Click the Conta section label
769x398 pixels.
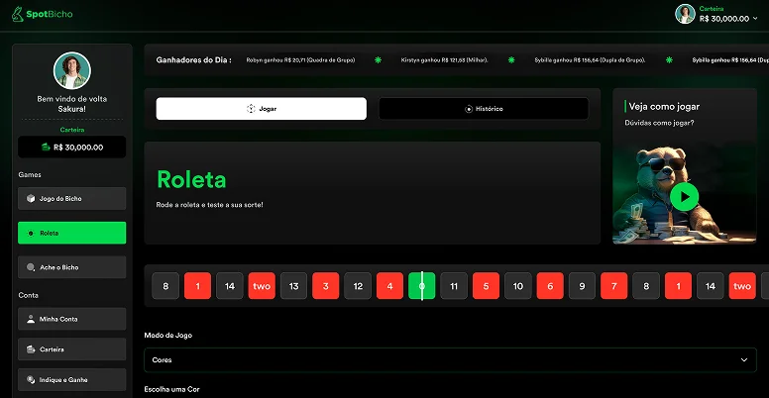28,296
